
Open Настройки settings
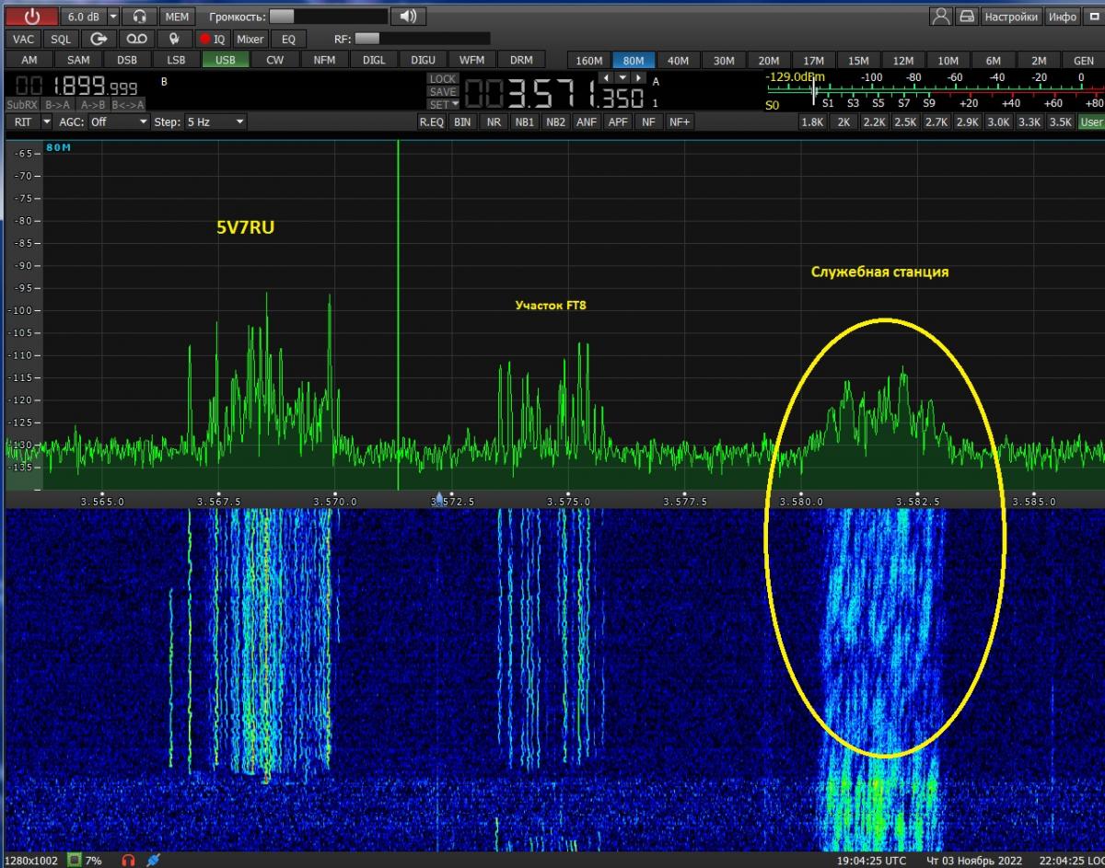click(x=1010, y=17)
